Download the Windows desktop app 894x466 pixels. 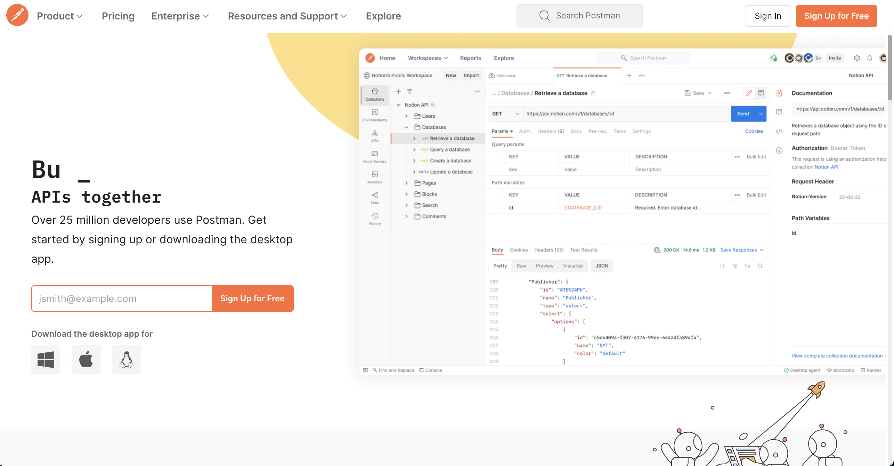pos(46,359)
